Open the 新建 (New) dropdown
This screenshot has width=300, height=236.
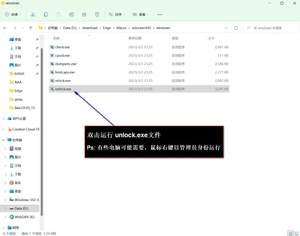(13, 15)
